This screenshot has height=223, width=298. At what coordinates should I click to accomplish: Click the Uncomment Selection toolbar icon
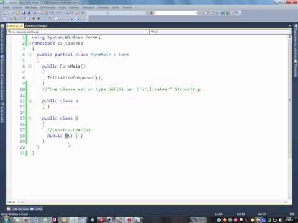click(x=50, y=19)
